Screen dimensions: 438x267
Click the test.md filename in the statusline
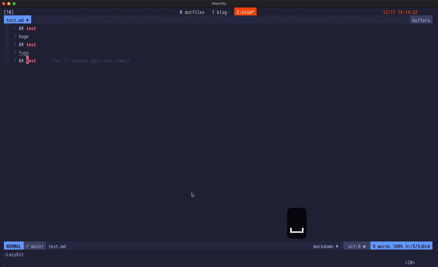[57, 246]
